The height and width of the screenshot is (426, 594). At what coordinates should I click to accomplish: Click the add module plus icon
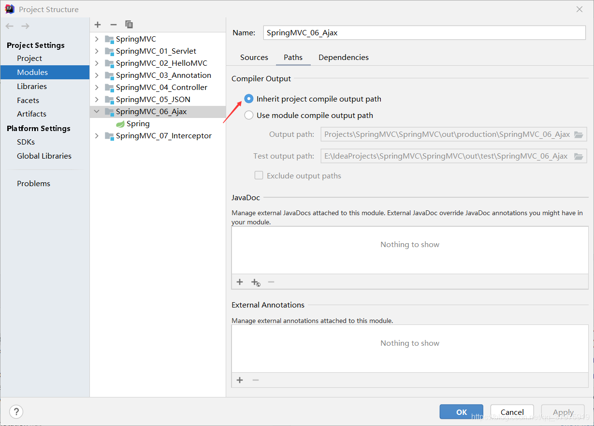point(98,25)
